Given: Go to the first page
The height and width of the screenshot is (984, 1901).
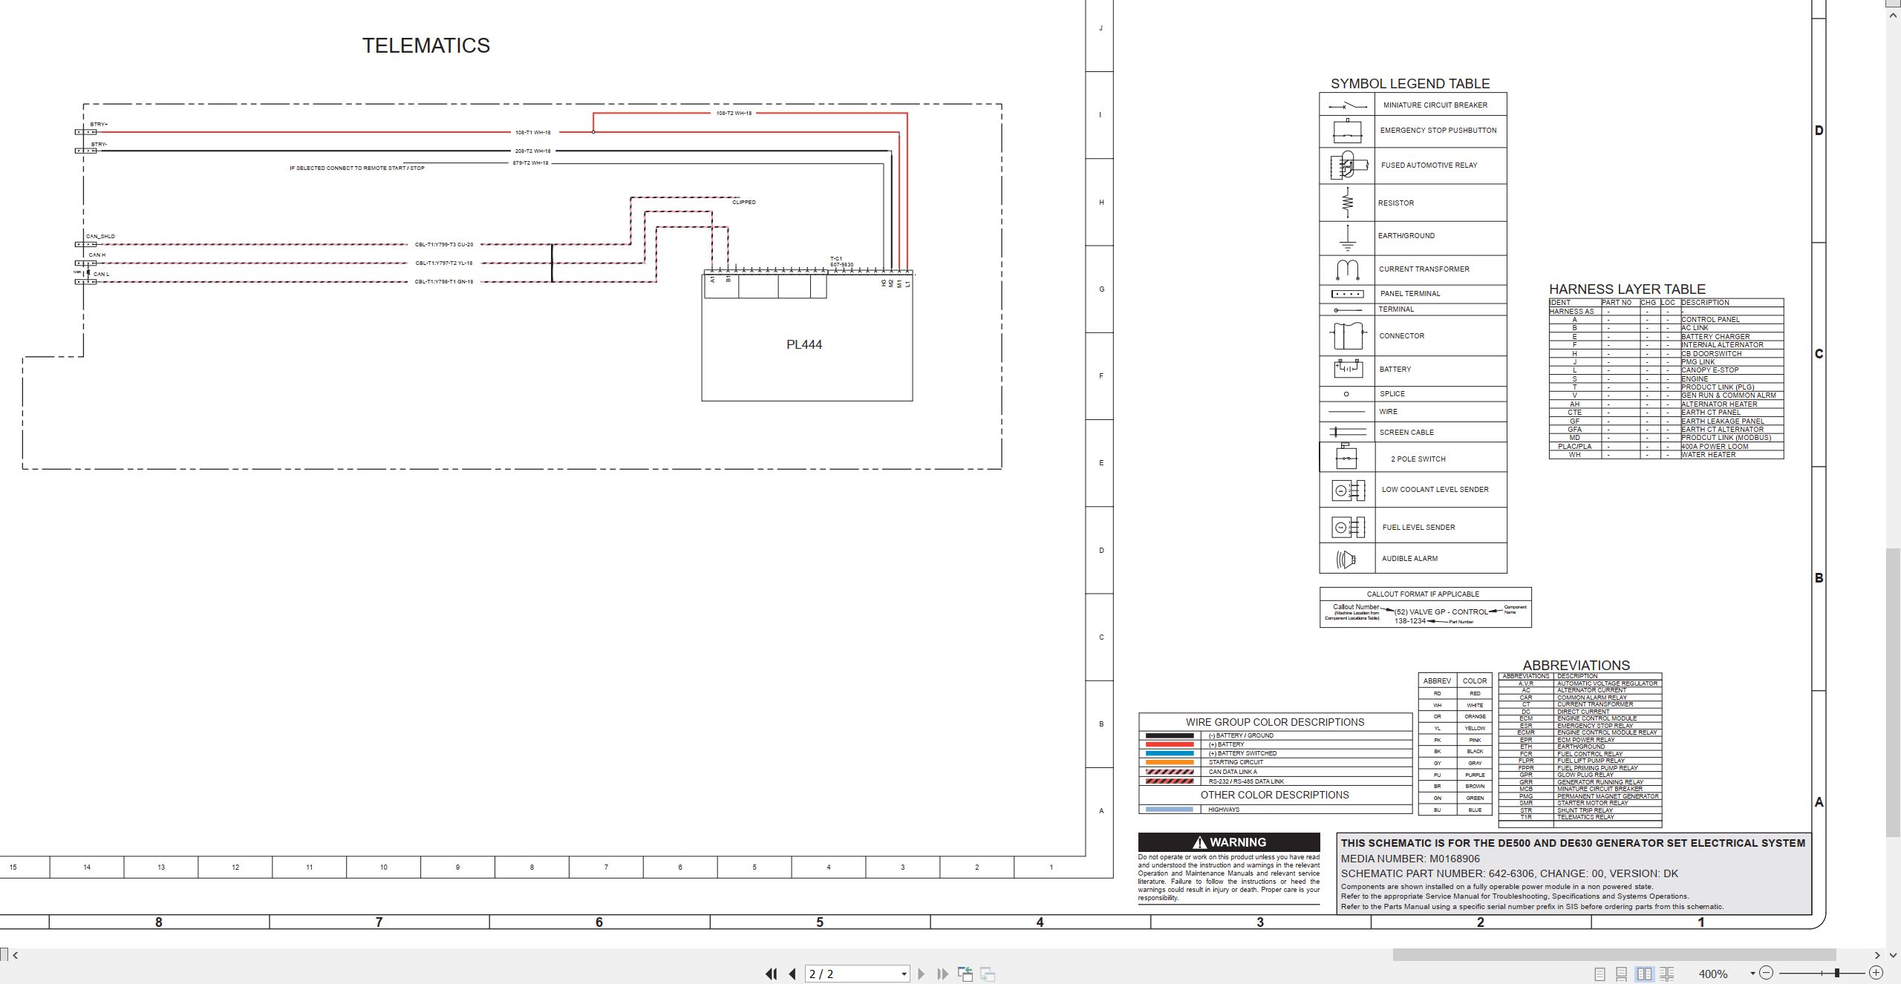Looking at the screenshot, I should tap(772, 974).
